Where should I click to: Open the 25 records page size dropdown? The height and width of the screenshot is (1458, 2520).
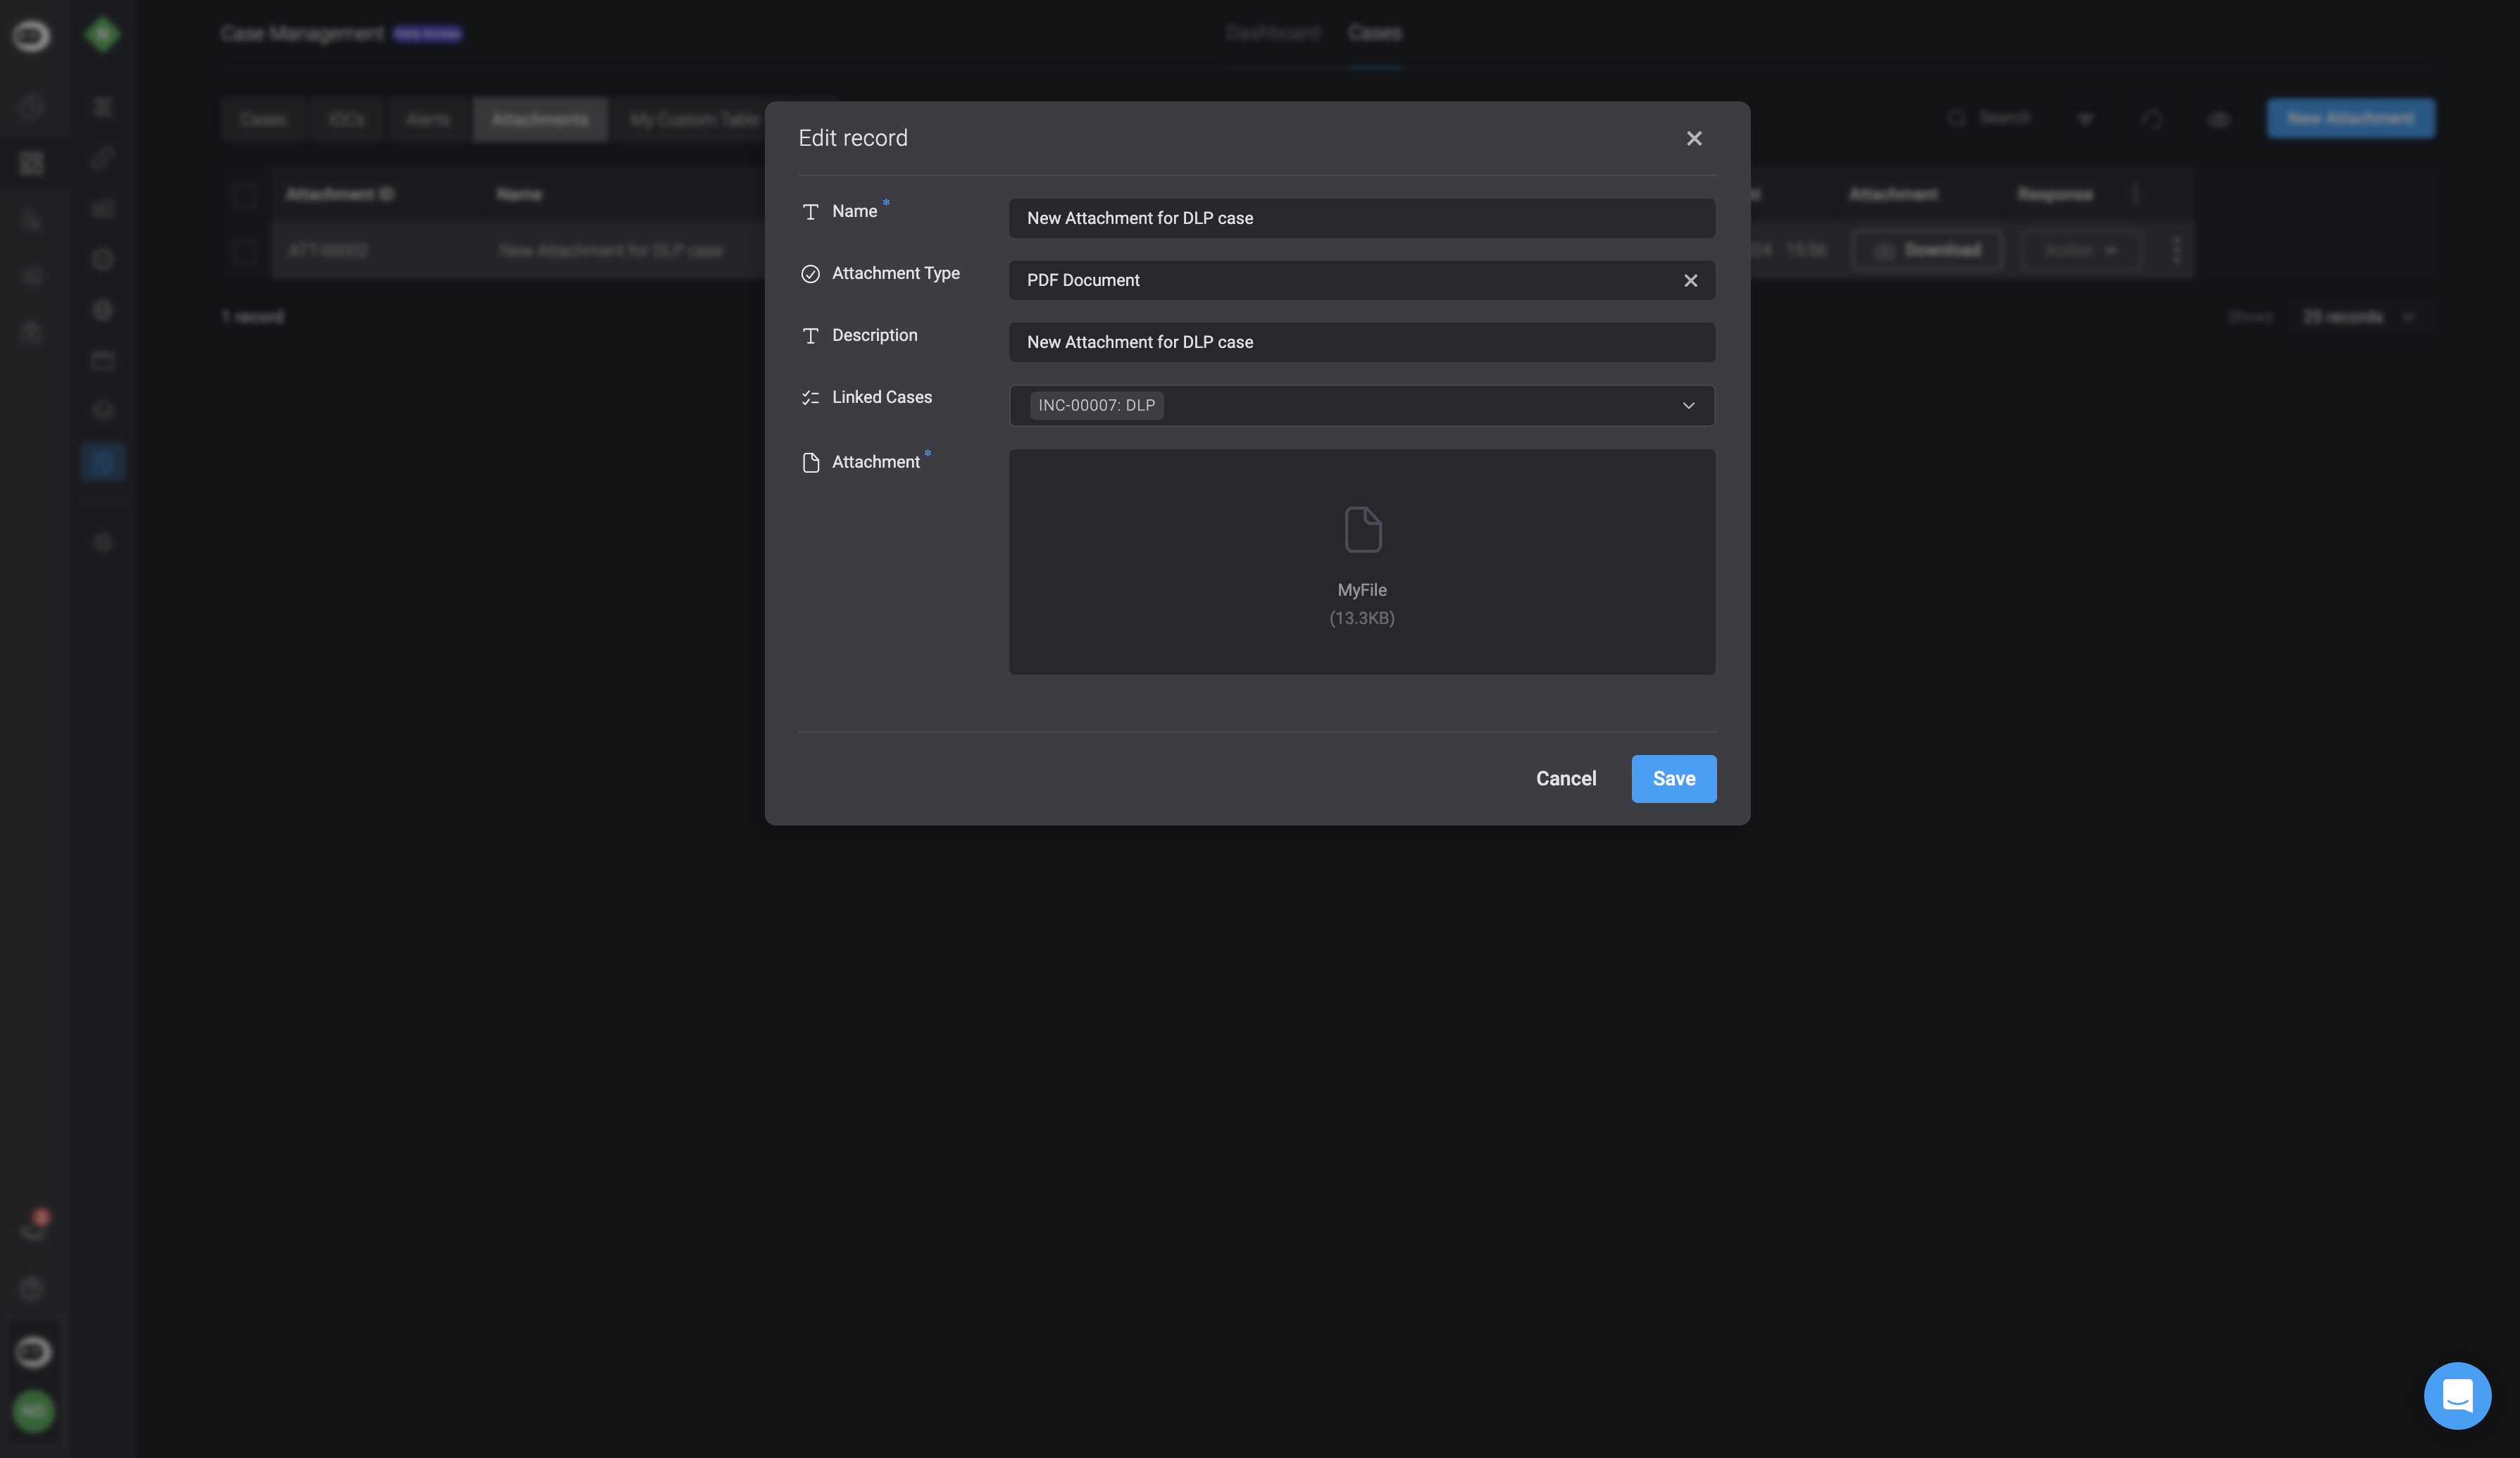click(2356, 317)
